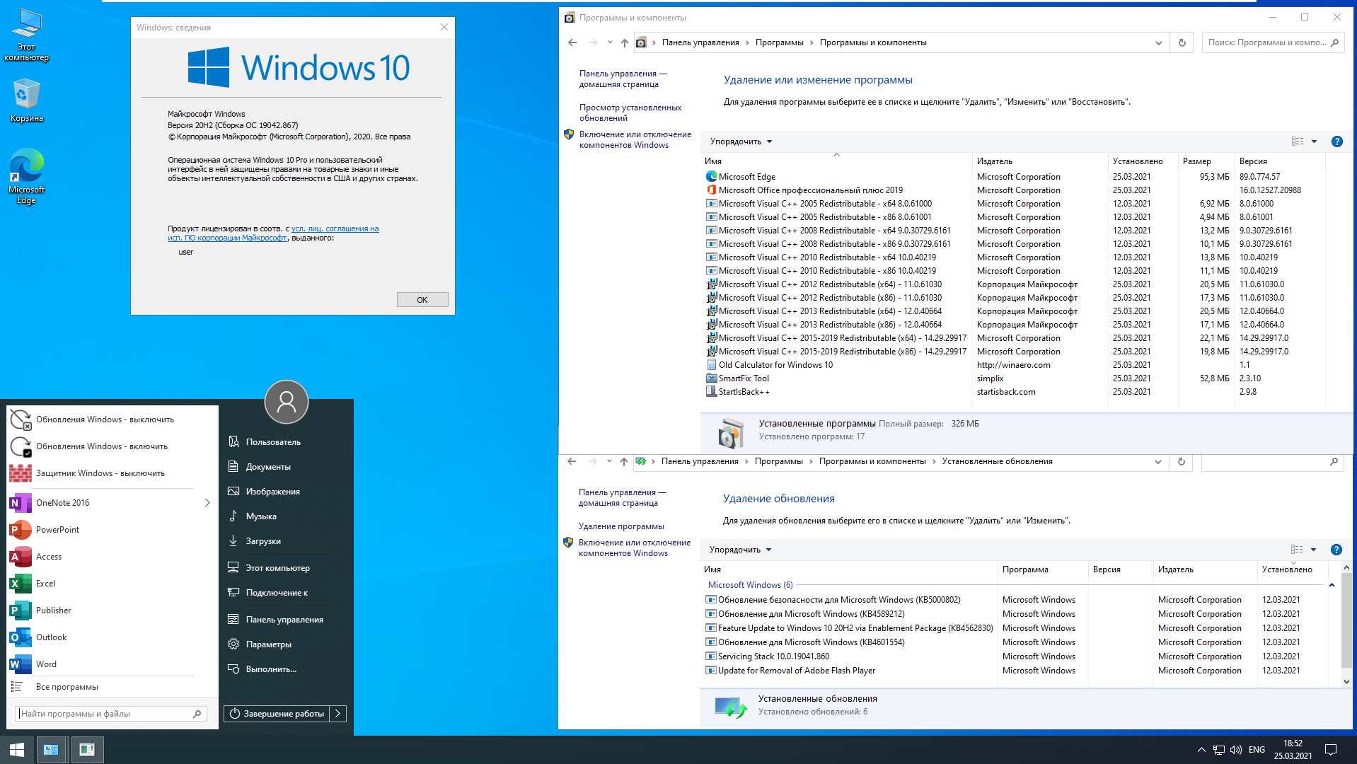
Task: Click the help icon in Programs window
Action: [1336, 141]
